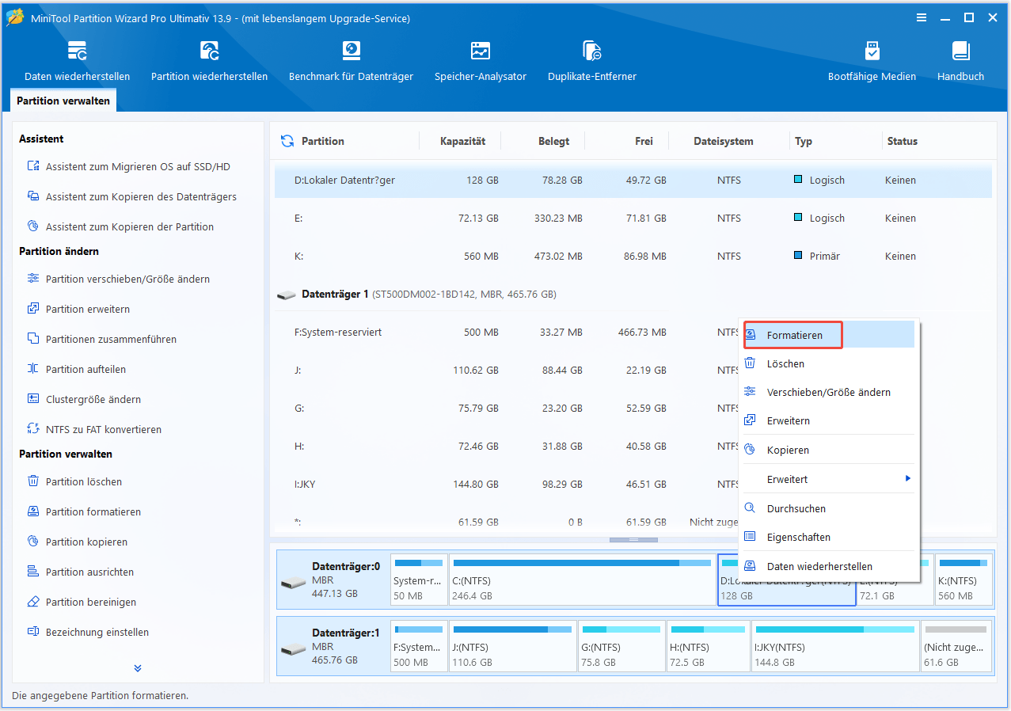The height and width of the screenshot is (711, 1011).
Task: Select the E: partition row
Action: click(633, 218)
